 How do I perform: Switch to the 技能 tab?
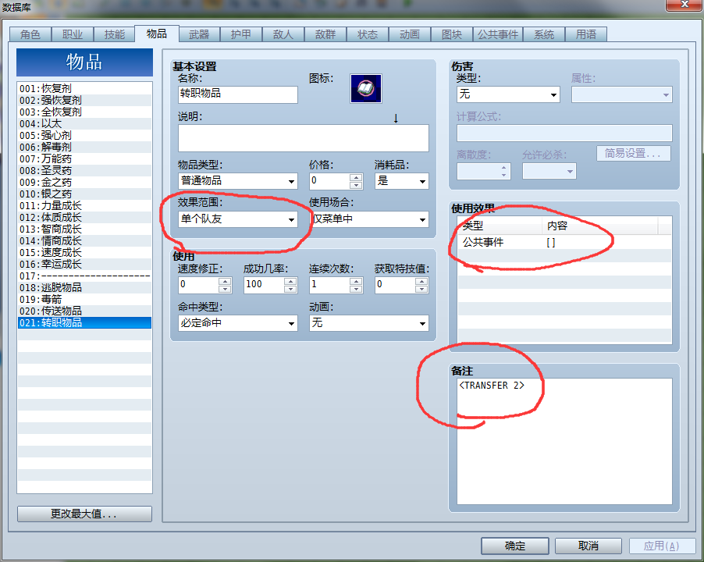coord(115,34)
